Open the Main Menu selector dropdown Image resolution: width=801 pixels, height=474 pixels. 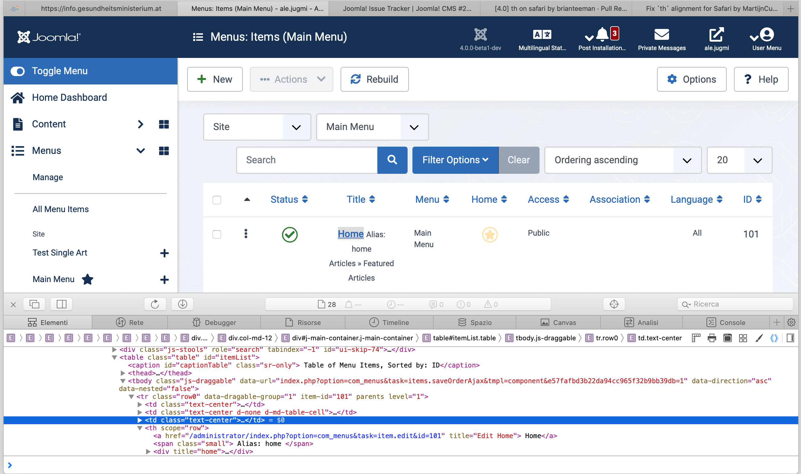(x=372, y=127)
